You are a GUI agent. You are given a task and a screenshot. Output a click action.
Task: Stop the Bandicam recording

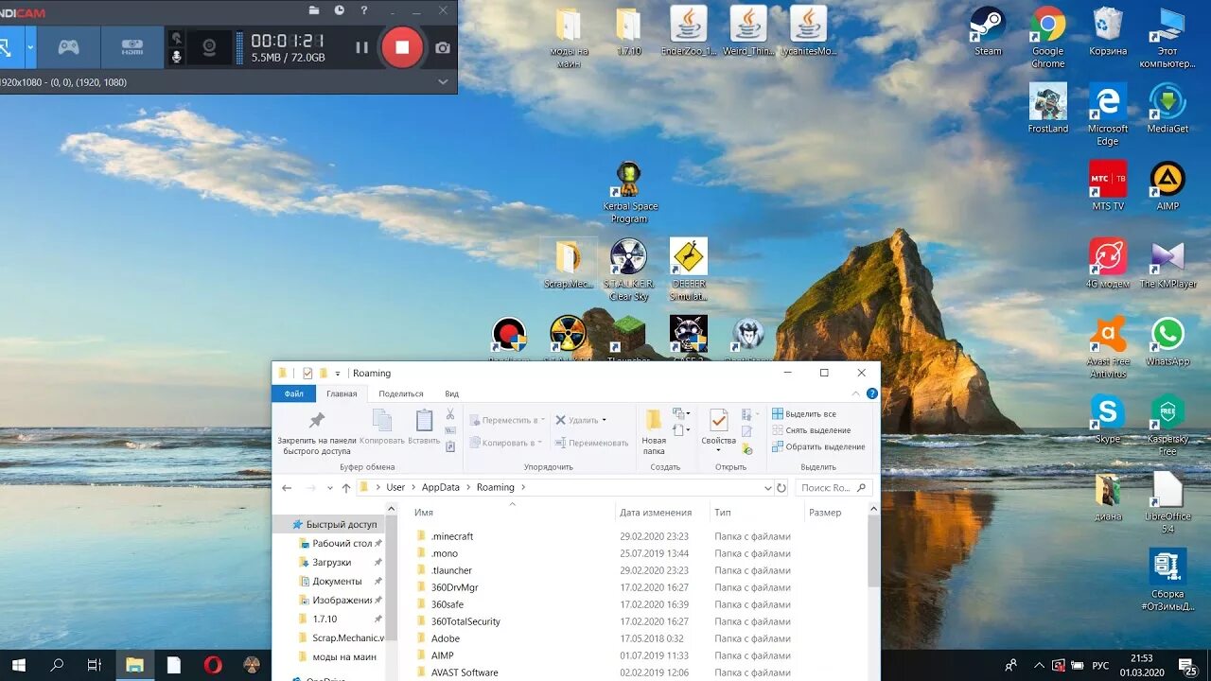pyautogui.click(x=402, y=47)
